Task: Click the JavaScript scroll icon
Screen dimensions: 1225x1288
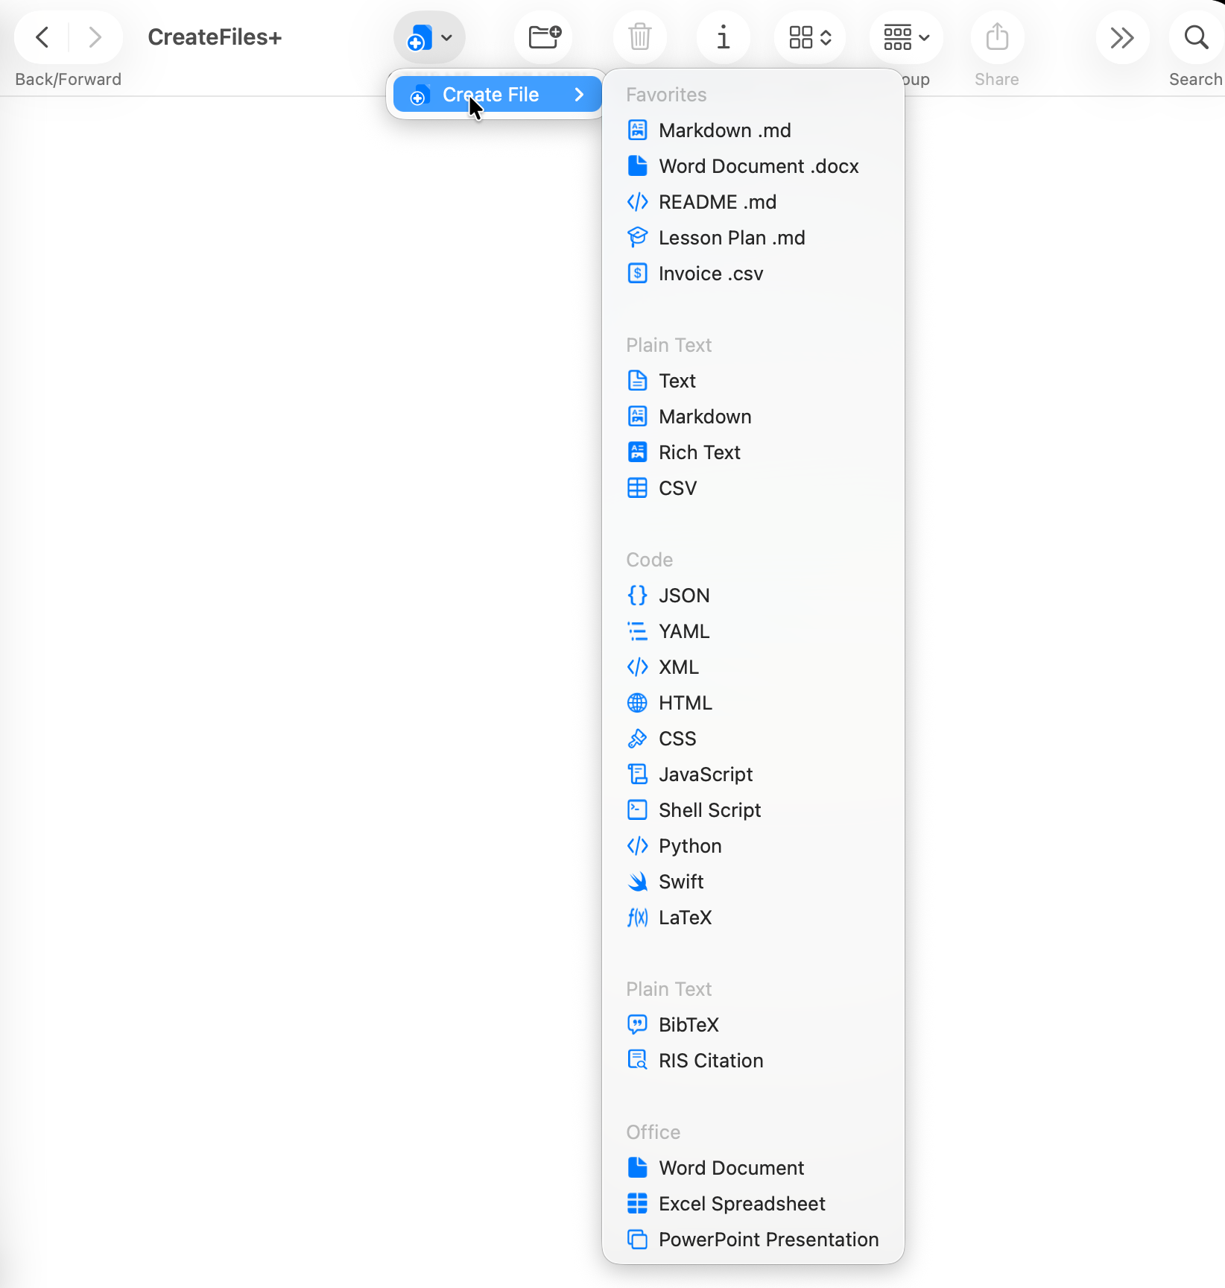Action: (x=637, y=774)
